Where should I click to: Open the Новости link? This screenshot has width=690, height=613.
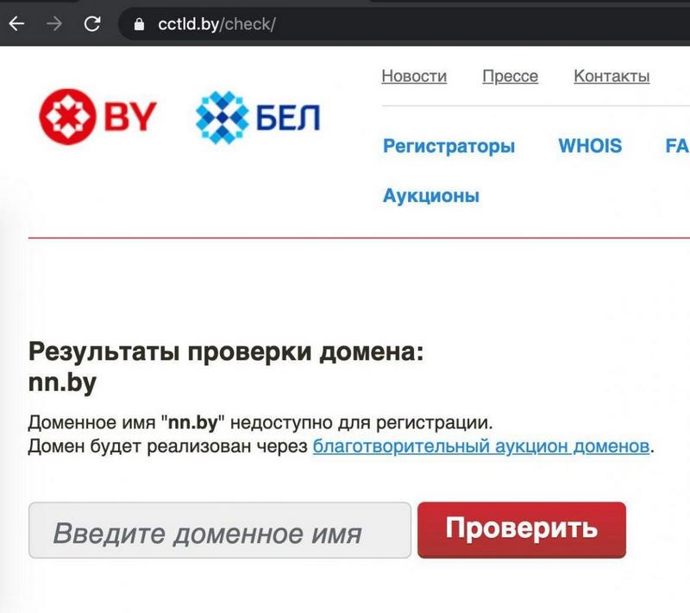click(x=414, y=76)
